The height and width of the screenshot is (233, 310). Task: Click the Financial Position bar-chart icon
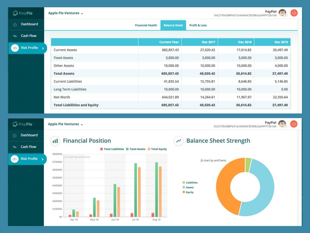coord(55,141)
